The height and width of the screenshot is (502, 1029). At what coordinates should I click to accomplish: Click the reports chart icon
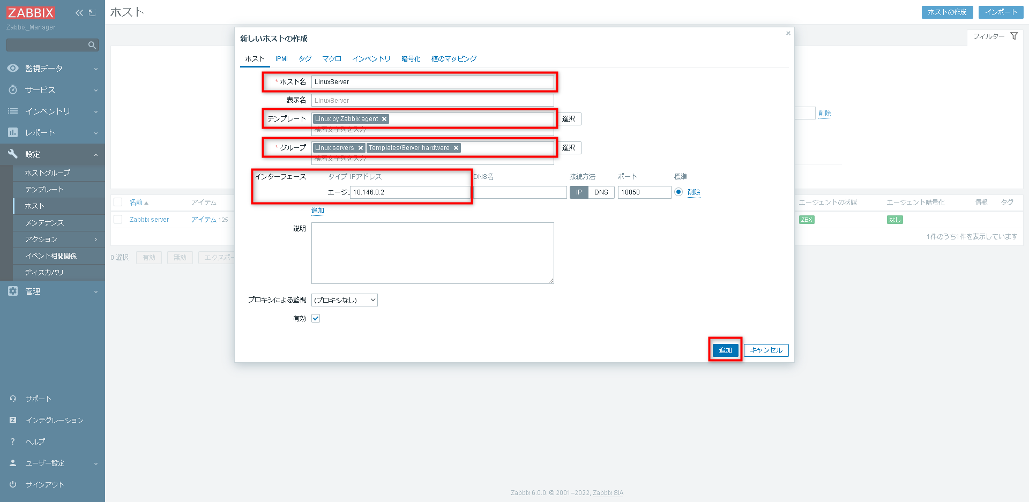point(13,132)
